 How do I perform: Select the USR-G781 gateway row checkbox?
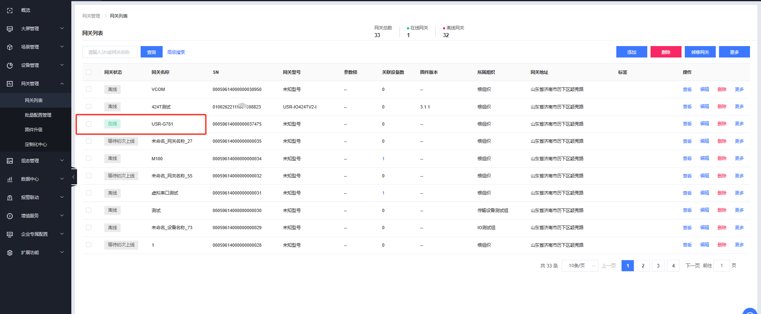(x=88, y=124)
